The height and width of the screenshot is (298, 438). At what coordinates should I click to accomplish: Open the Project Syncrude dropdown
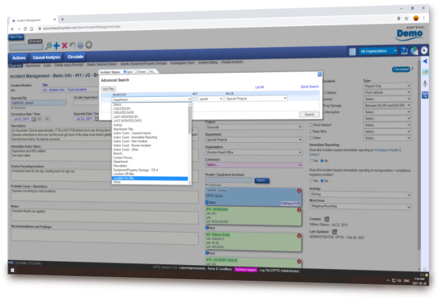tap(254, 127)
